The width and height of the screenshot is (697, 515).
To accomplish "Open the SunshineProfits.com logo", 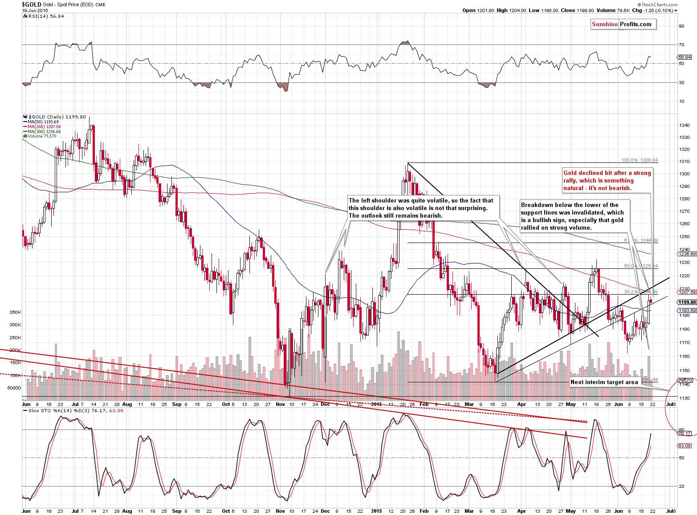I will coord(624,24).
